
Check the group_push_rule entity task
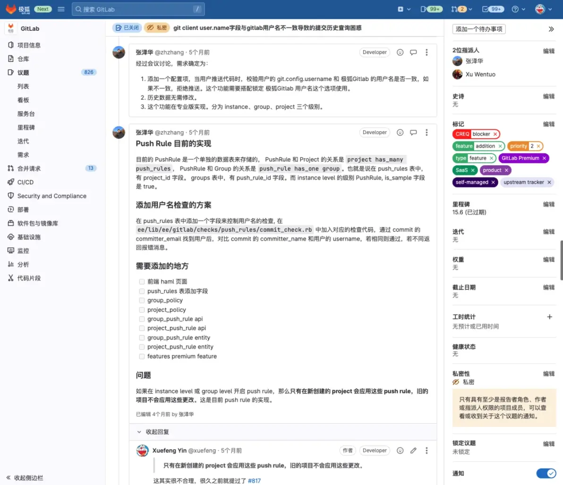(142, 338)
